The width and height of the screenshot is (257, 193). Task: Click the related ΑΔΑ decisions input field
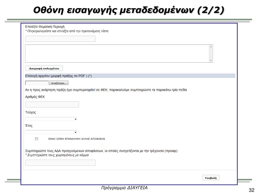coord(60,163)
